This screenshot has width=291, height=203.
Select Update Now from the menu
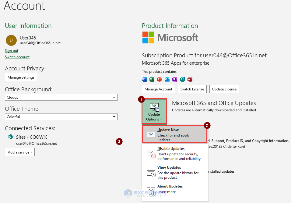(x=175, y=134)
